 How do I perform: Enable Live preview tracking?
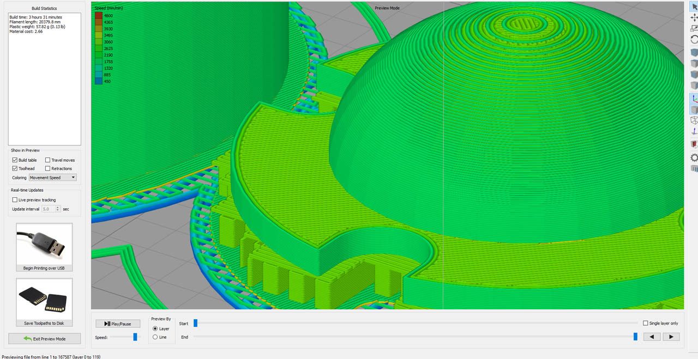pos(15,200)
